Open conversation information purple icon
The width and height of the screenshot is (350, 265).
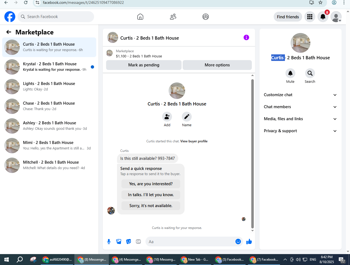pyautogui.click(x=246, y=37)
